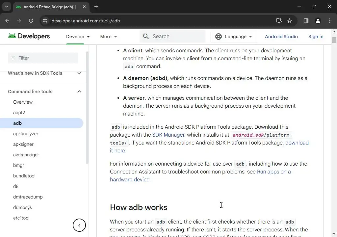Click the SDK Manager link
Viewport: 337px width, 237px height.
tap(168, 135)
